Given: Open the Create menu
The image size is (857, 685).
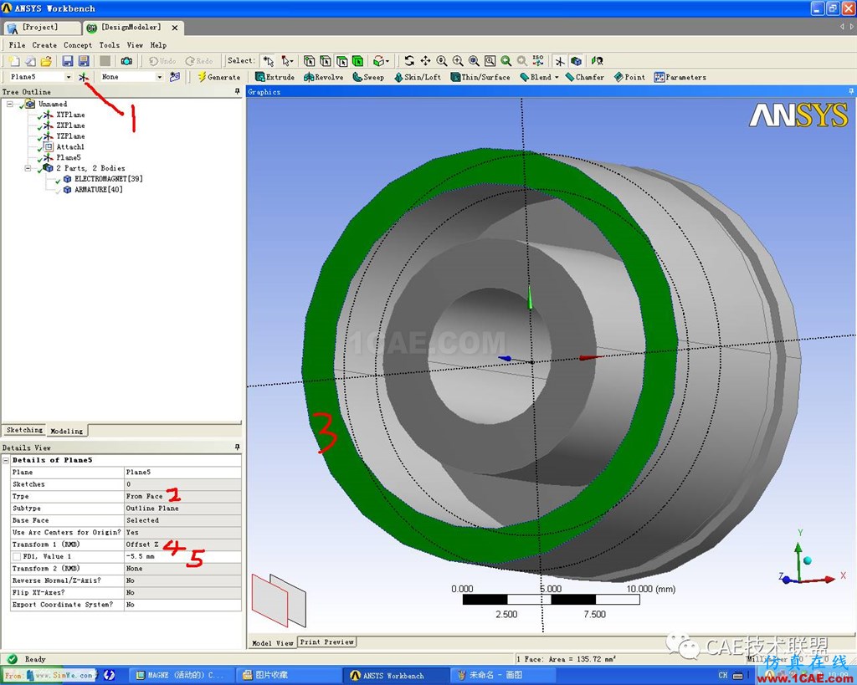Looking at the screenshot, I should (x=44, y=45).
